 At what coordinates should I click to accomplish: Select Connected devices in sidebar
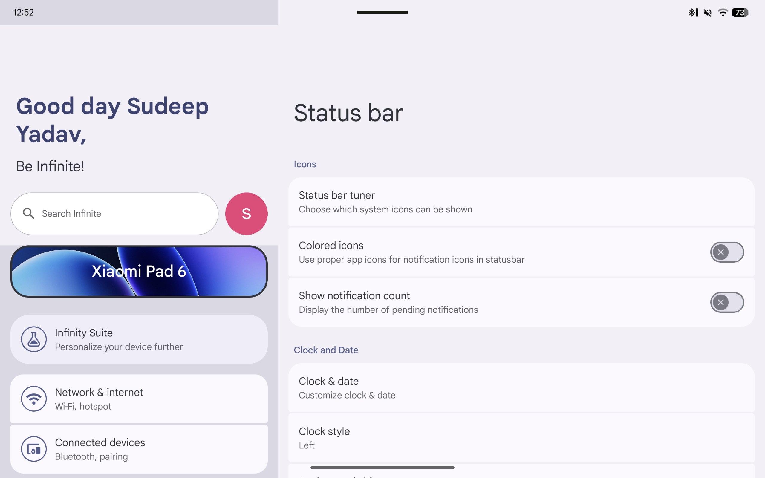point(139,449)
